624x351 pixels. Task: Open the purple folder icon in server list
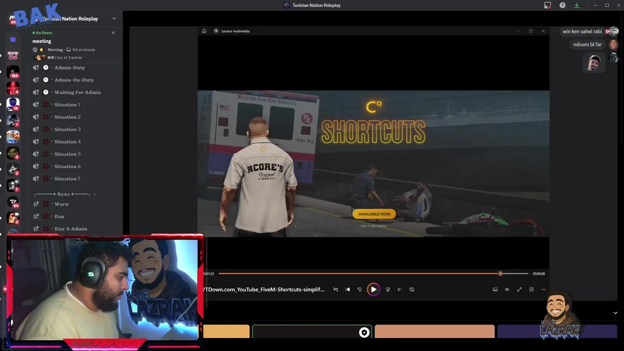tap(13, 39)
